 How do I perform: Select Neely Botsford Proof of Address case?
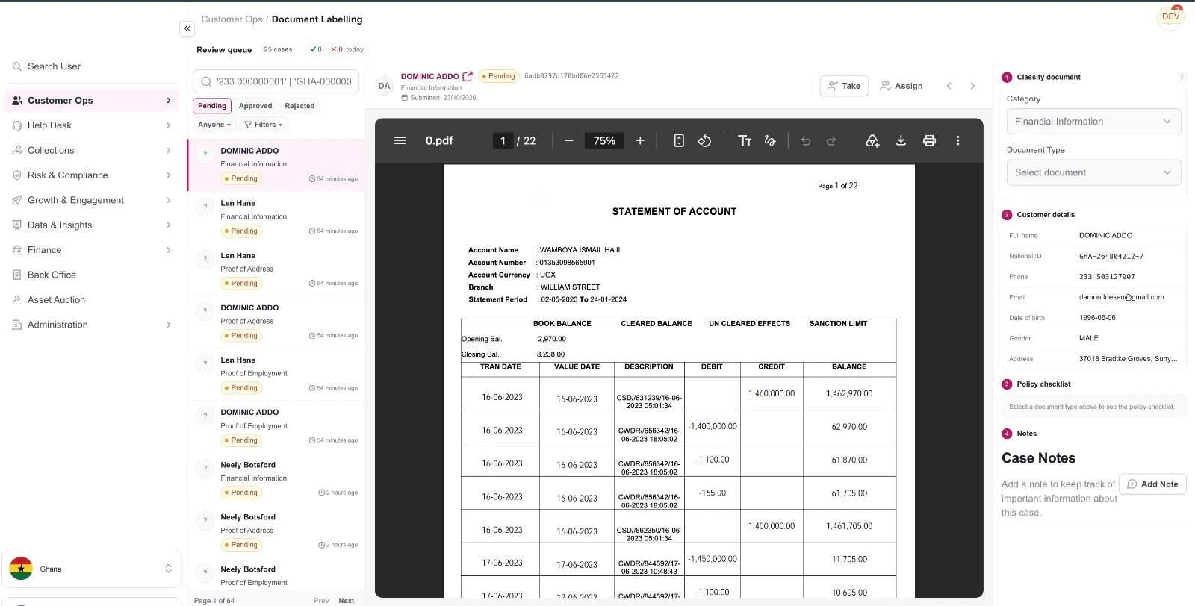[276, 531]
